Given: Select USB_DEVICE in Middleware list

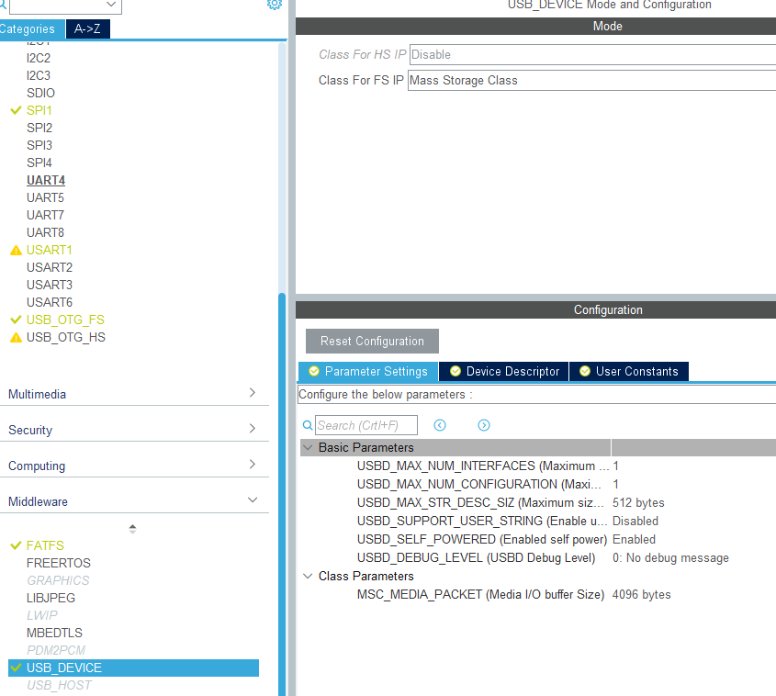Looking at the screenshot, I should click(x=134, y=668).
